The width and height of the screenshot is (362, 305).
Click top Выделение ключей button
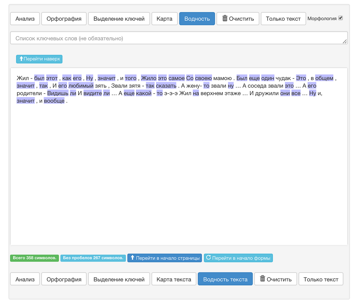tap(119, 19)
